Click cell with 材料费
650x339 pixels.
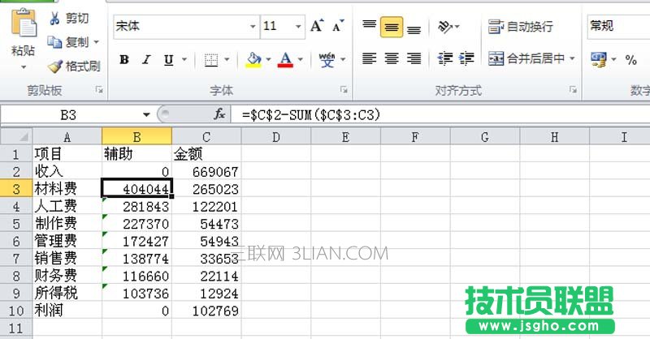tap(67, 189)
